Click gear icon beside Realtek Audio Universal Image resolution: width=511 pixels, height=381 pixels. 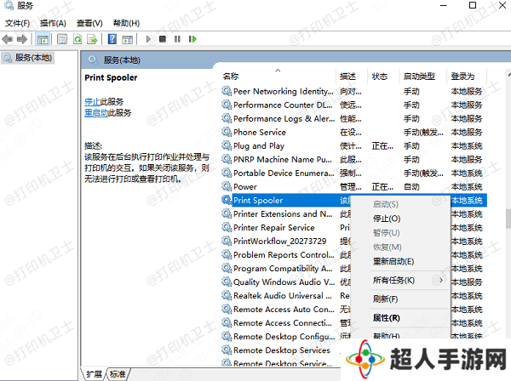click(227, 295)
